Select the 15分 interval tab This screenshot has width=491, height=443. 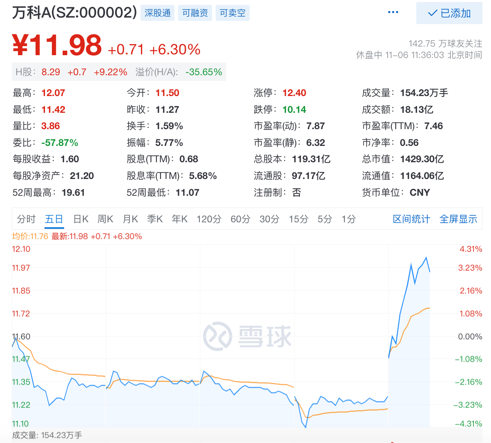(299, 219)
